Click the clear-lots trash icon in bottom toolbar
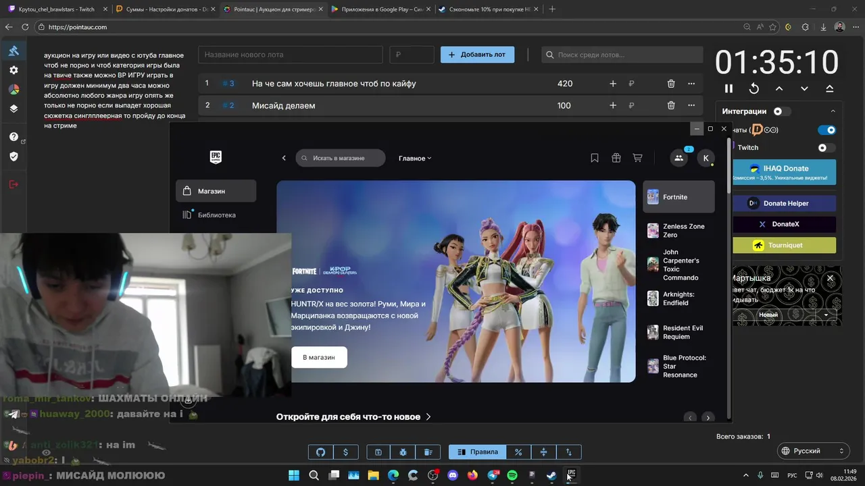 [428, 452]
